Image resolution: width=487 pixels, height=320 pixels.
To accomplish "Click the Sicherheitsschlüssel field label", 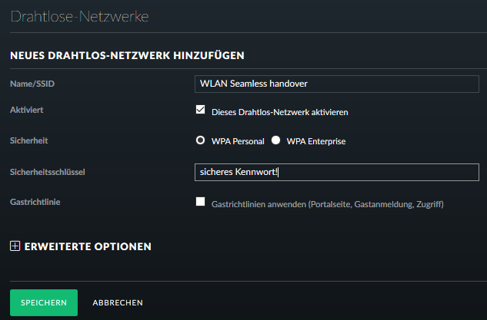I will click(x=46, y=172).
